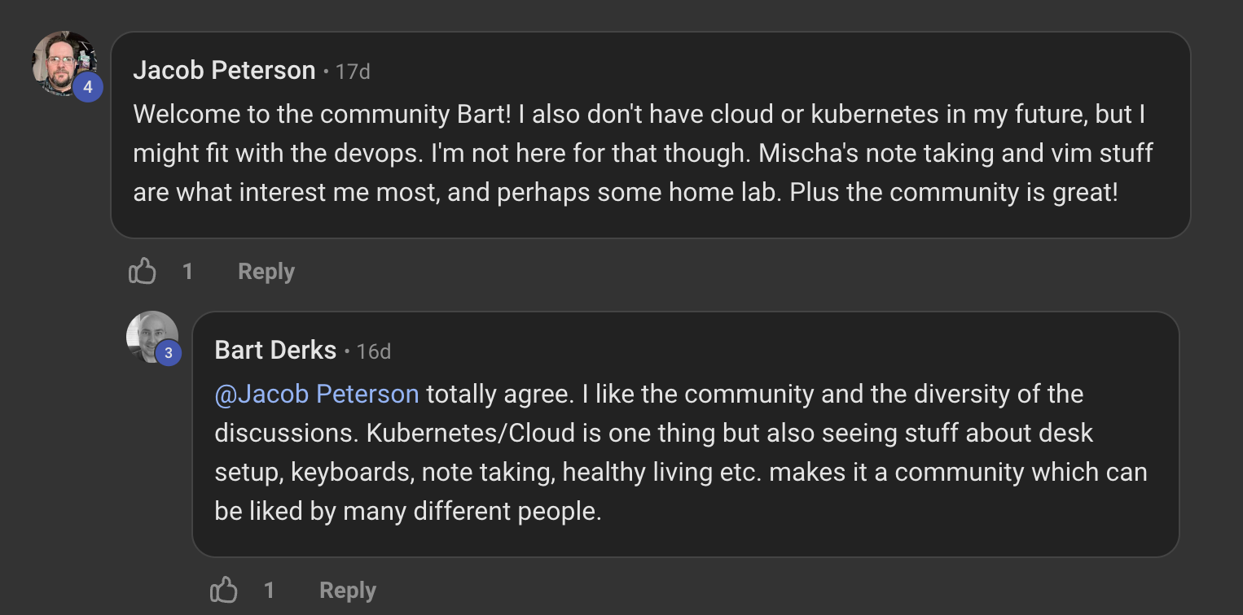Click the 17d timestamp on Jacob's comment
Viewport: 1243px width, 615px height.
[353, 72]
